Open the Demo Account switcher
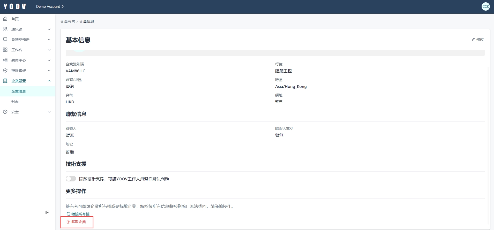Viewport: 494px width, 230px height. [50, 6]
